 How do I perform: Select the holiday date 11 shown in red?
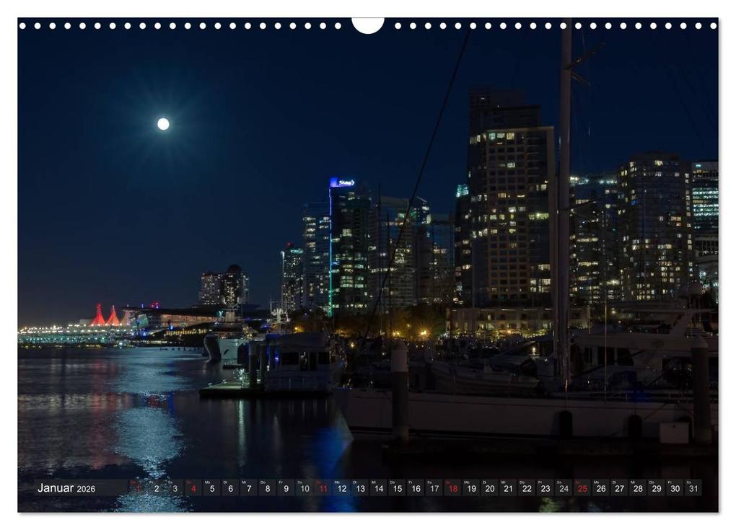coord(323,488)
